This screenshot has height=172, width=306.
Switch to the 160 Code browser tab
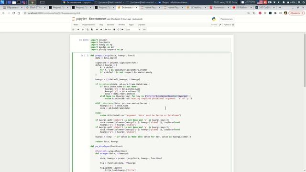[x=265, y=8]
